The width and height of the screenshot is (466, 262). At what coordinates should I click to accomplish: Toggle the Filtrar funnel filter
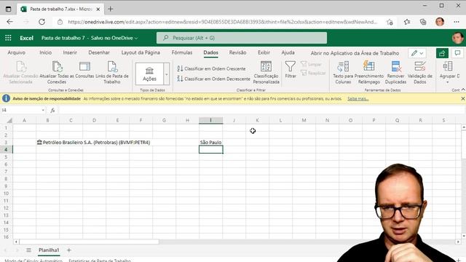[291, 70]
